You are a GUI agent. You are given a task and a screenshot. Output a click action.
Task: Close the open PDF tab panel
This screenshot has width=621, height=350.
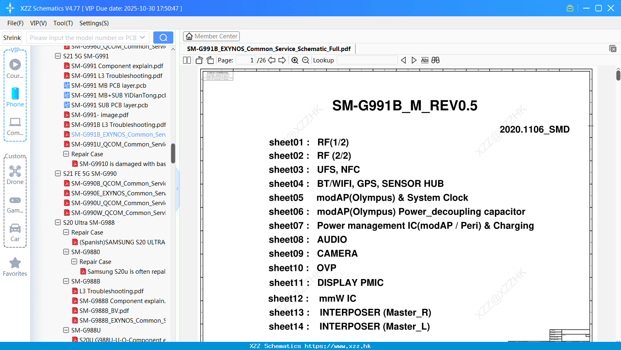click(x=612, y=49)
